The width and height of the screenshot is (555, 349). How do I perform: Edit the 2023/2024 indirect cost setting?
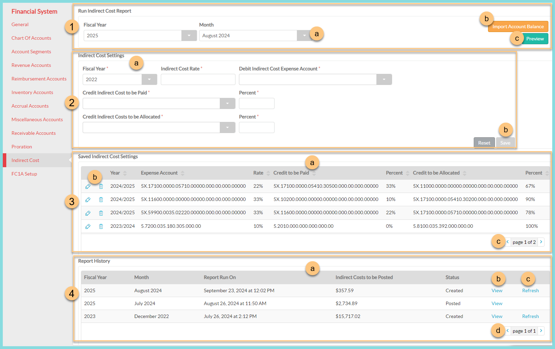(x=88, y=226)
